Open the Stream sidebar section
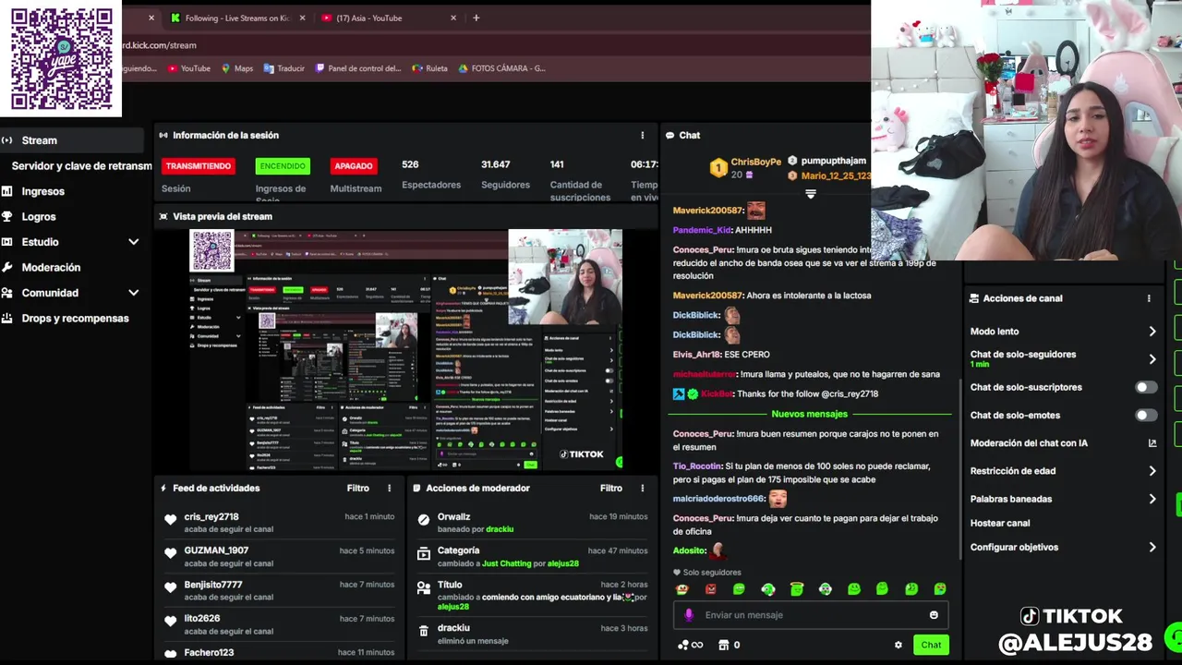Viewport: 1182px width, 665px height. point(72,140)
